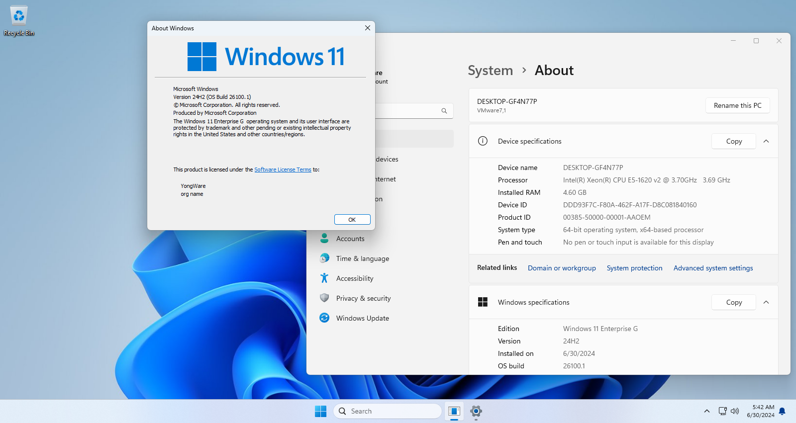Image resolution: width=796 pixels, height=423 pixels.
Task: Click the Installed RAM value 4.60 GB
Action: click(x=575, y=192)
